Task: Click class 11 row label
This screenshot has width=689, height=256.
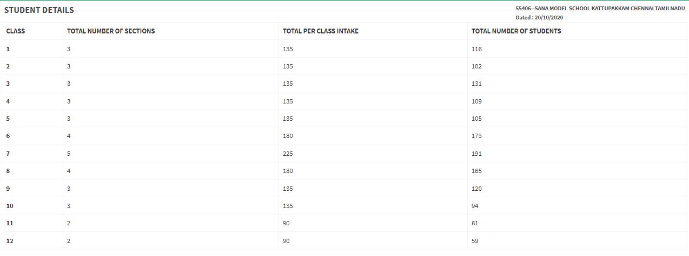Action: pos(9,223)
